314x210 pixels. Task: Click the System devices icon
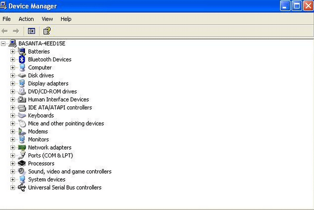click(22, 179)
